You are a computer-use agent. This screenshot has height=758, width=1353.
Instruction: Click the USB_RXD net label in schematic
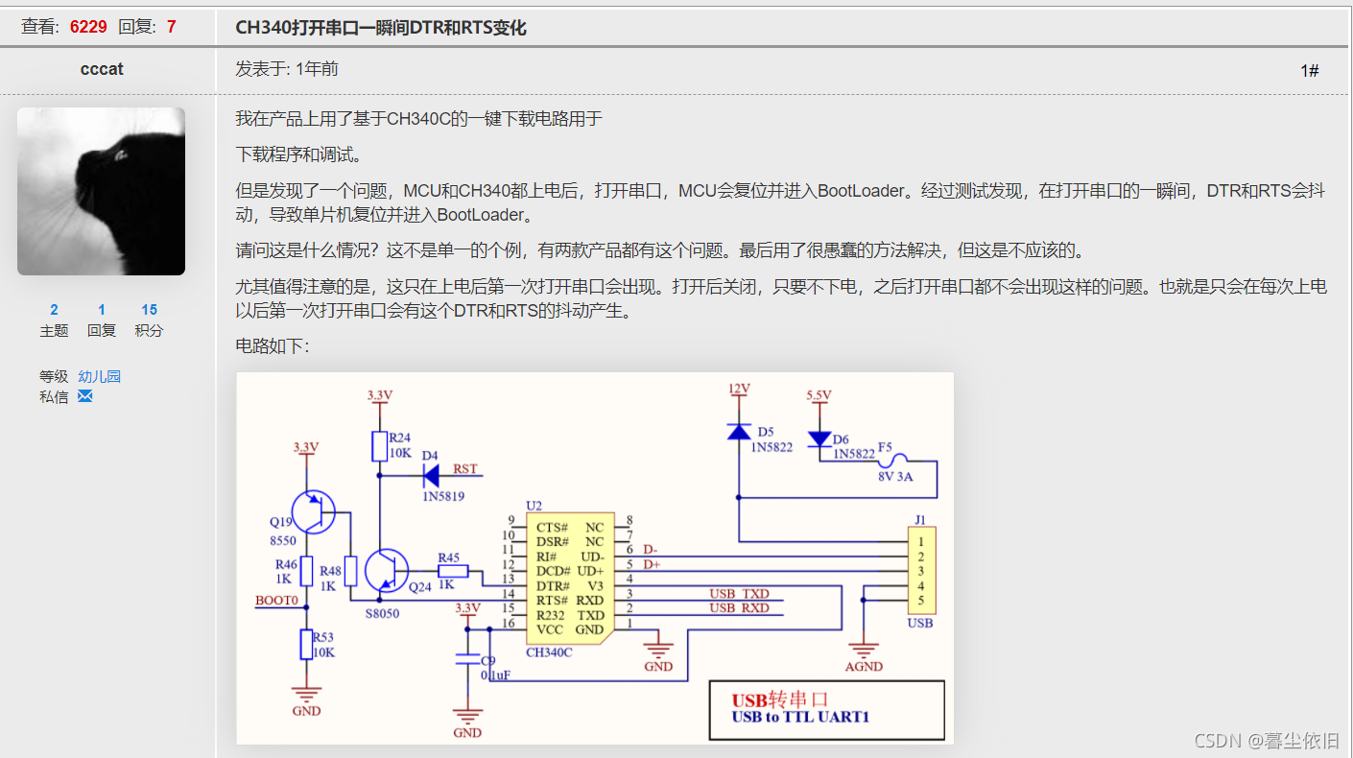739,607
